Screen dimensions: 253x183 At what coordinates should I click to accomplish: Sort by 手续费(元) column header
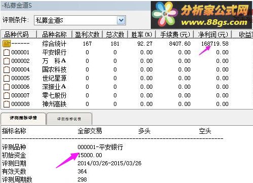(175, 34)
